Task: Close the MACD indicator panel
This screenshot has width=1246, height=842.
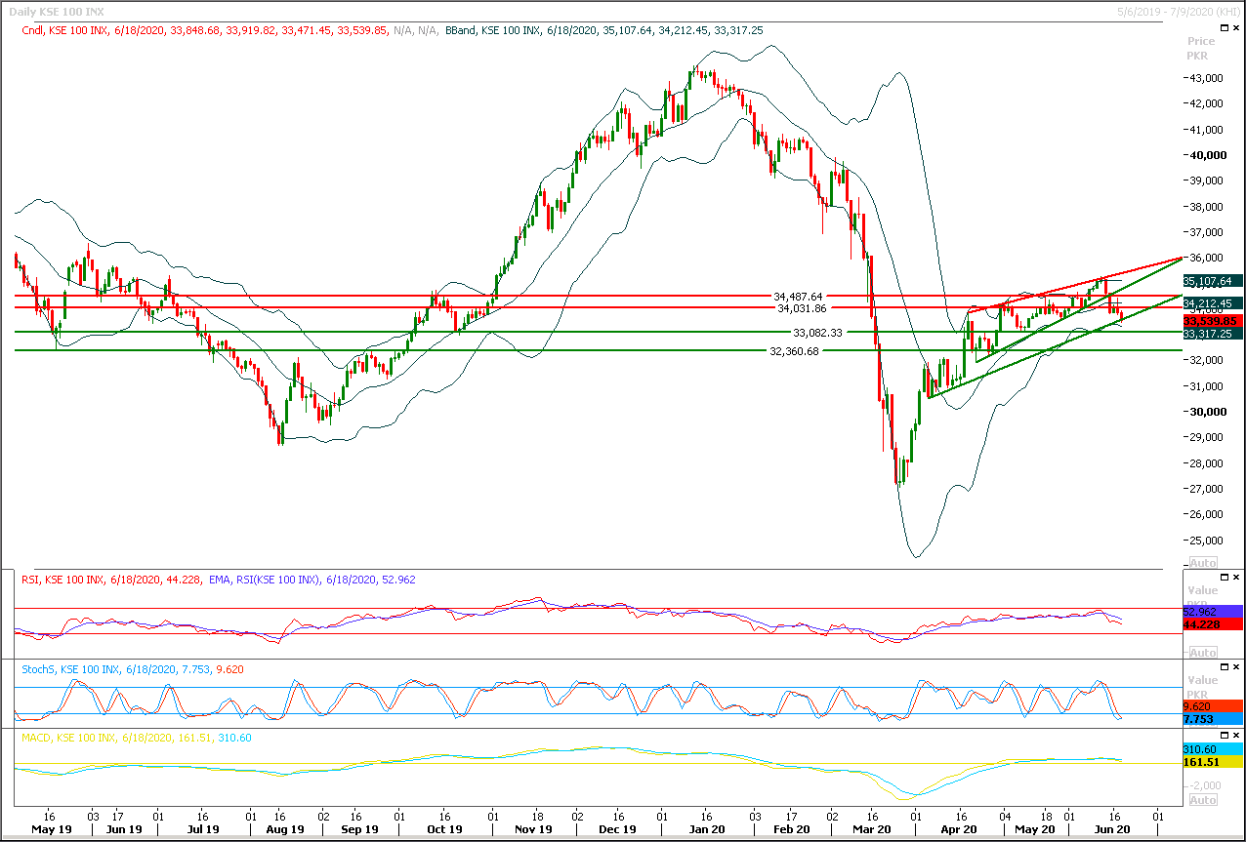Action: 1237,737
